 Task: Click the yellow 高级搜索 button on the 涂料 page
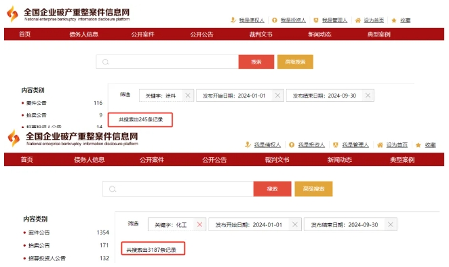click(295, 62)
